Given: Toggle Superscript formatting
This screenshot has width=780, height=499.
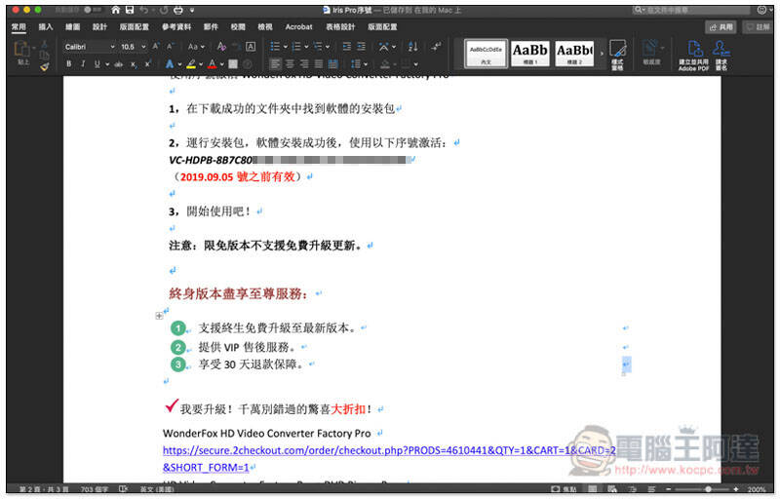Looking at the screenshot, I should pos(148,63).
